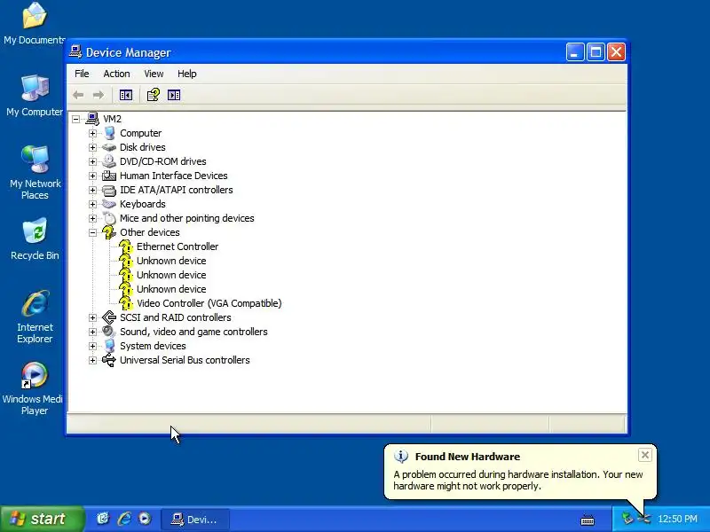710x532 pixels.
Task: Expand Universal Serial Bus controllers node
Action: 93,360
